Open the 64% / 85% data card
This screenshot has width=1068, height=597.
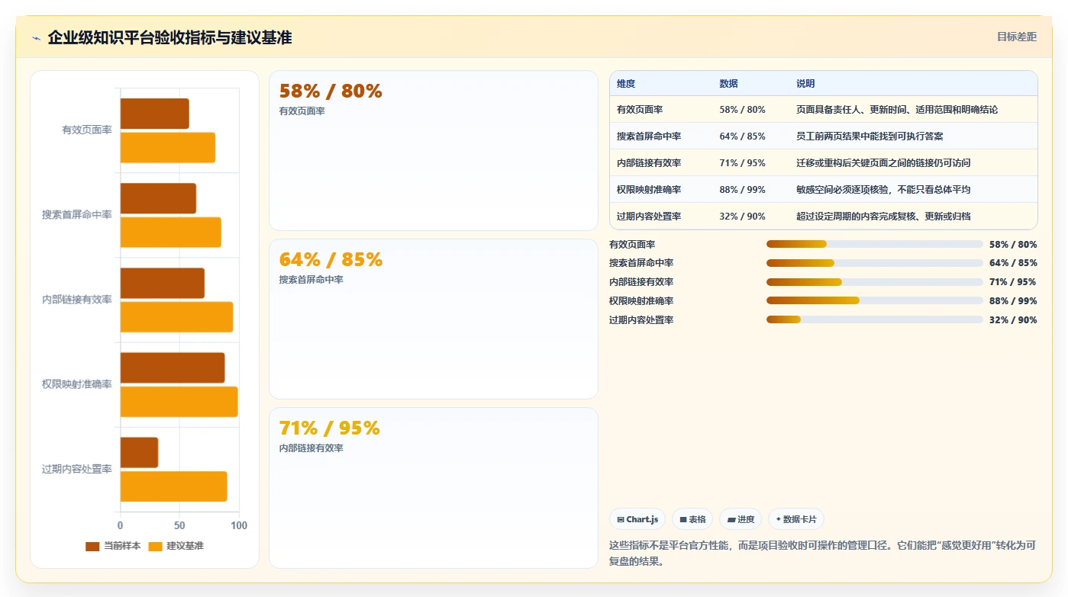[433, 319]
